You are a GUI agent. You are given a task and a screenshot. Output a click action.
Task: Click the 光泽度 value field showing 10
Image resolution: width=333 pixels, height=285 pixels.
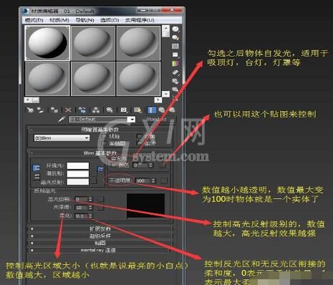pyautogui.click(x=81, y=208)
